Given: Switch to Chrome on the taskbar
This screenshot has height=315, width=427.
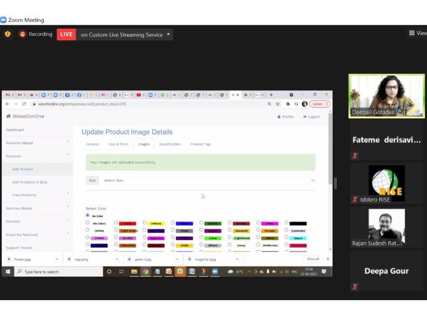Looking at the screenshot, I should [146, 272].
